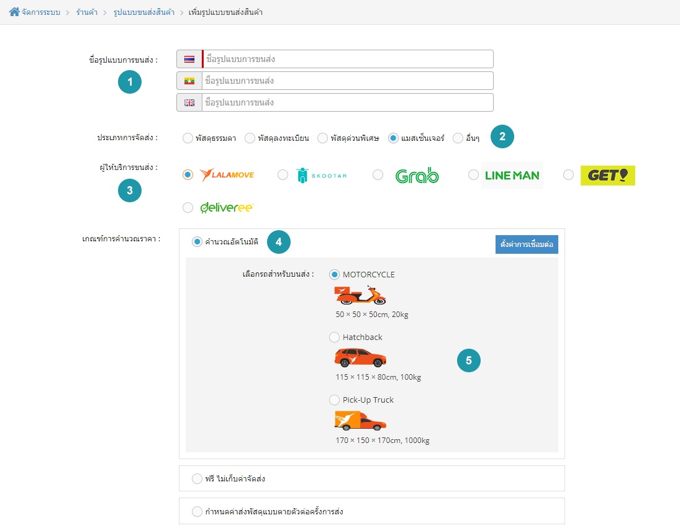
Task: Click the Thai flag icon
Action: tap(189, 59)
